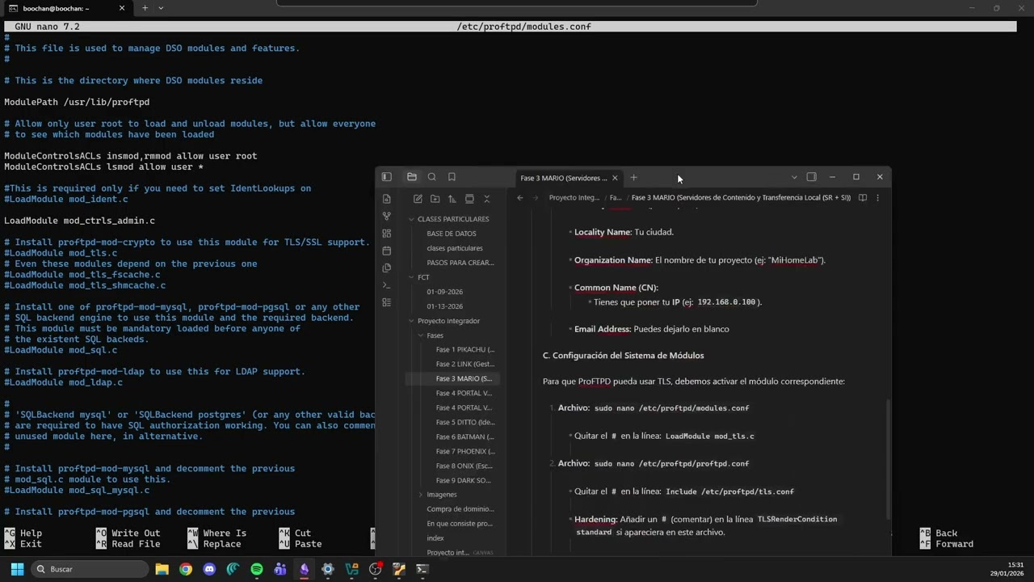Open the Fase 1 PIKACHU note

coord(464,350)
